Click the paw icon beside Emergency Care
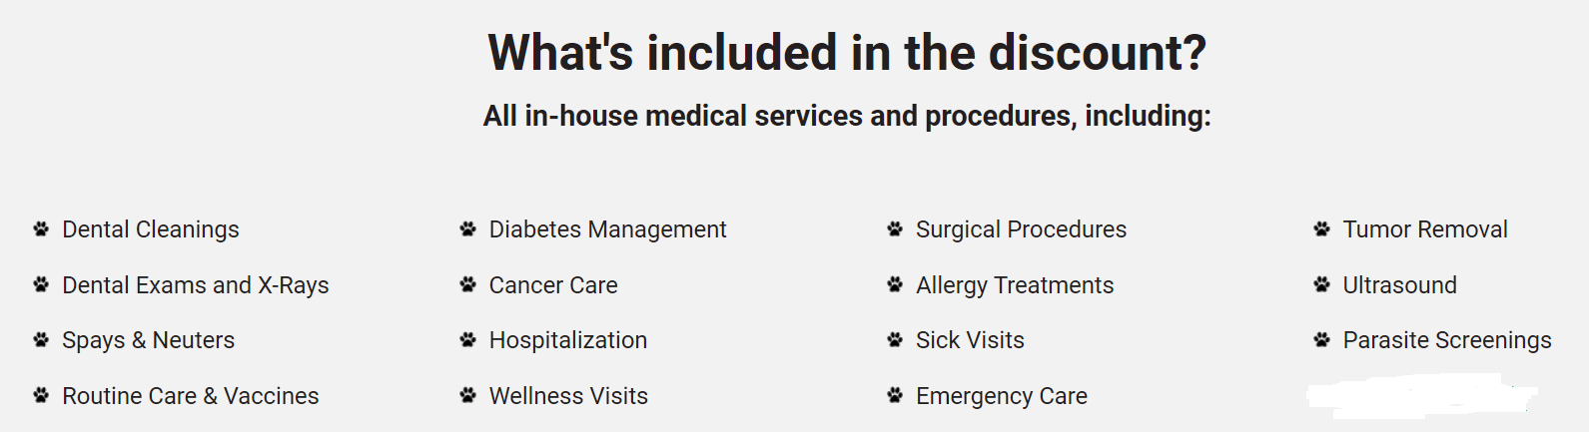The height and width of the screenshot is (432, 1589). (x=895, y=396)
